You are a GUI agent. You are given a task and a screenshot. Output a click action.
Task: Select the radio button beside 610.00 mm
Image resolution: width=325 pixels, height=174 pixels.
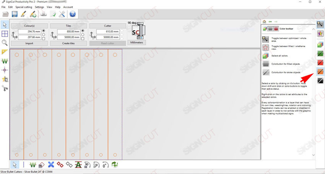[x=122, y=31]
